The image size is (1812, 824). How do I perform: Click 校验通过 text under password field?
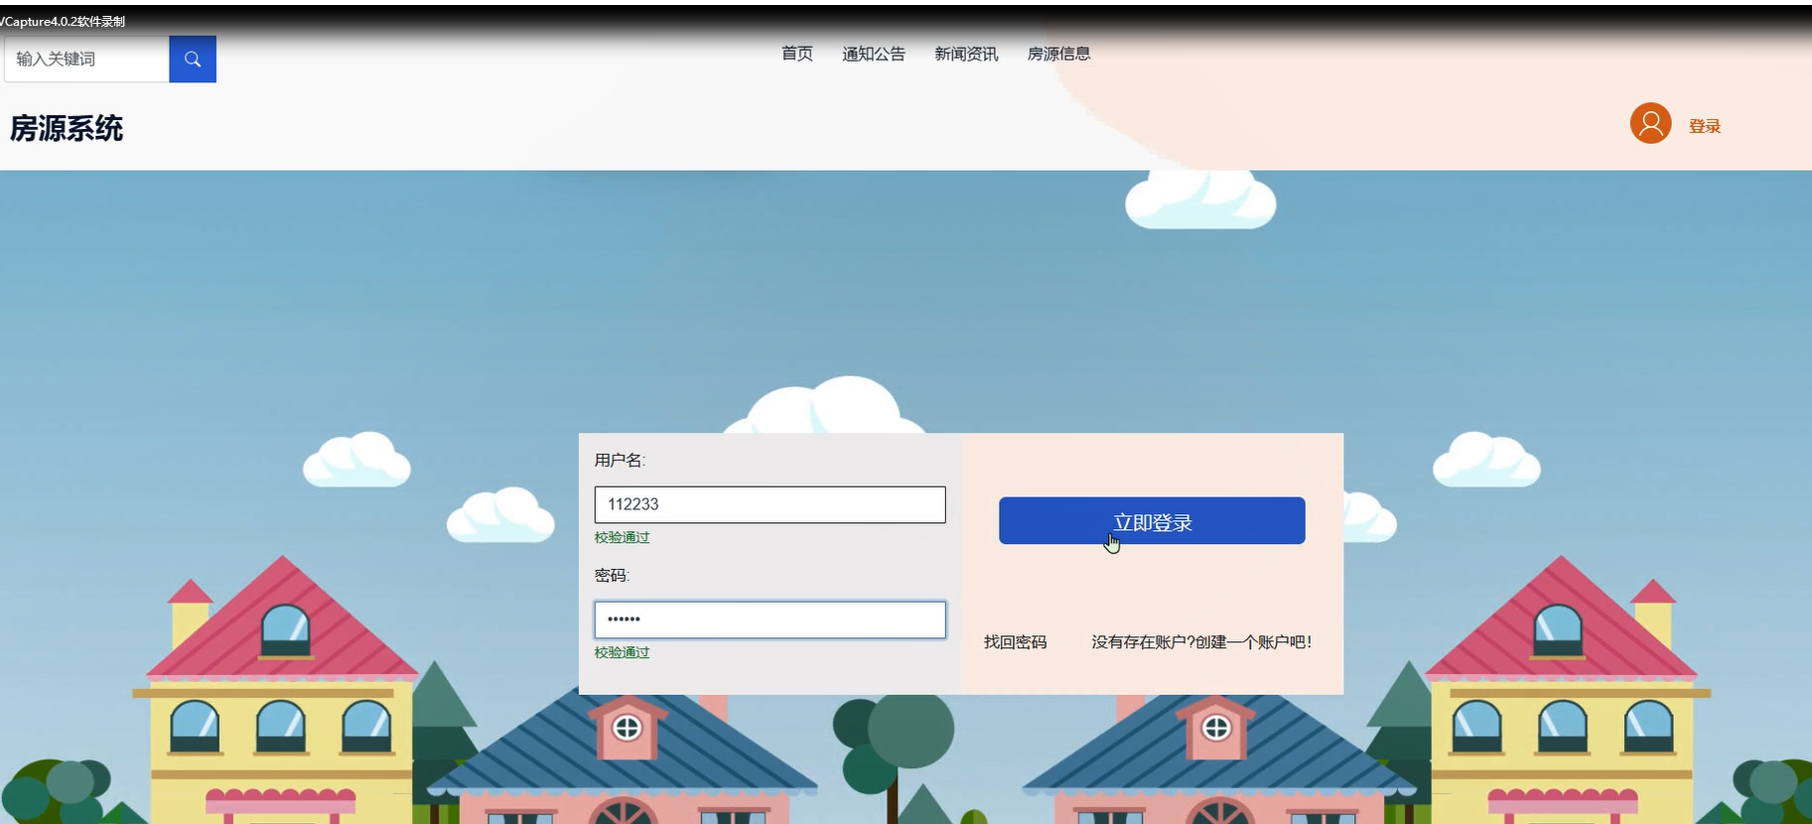[622, 652]
